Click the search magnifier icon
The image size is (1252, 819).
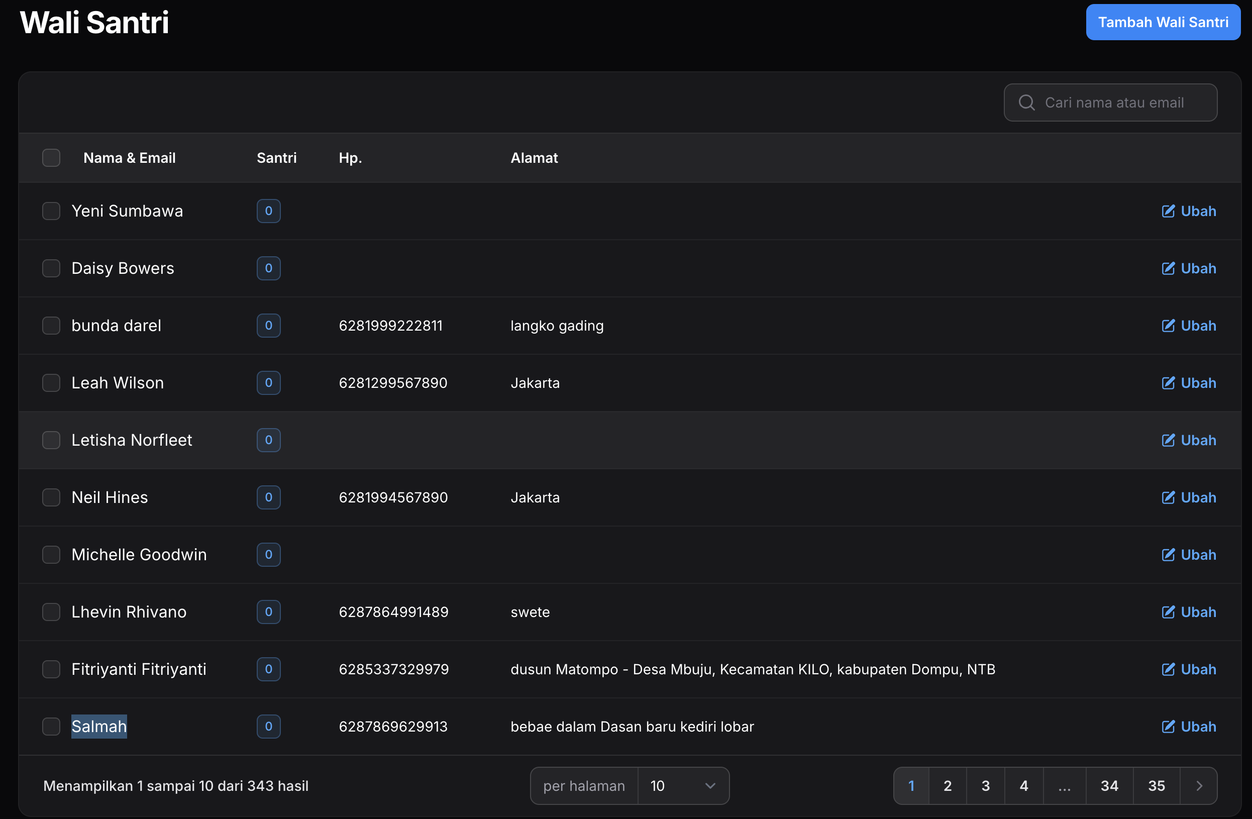1026,103
